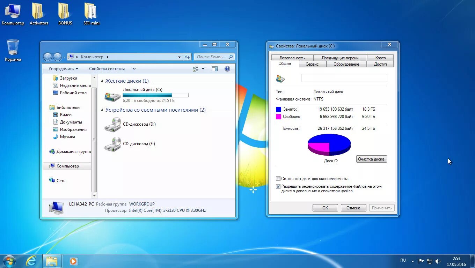Switch to the Доступ tab
The image size is (475, 268).
pos(380,64)
